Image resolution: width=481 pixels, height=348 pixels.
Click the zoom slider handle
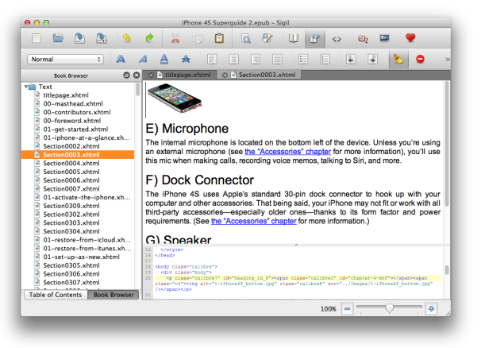click(389, 308)
